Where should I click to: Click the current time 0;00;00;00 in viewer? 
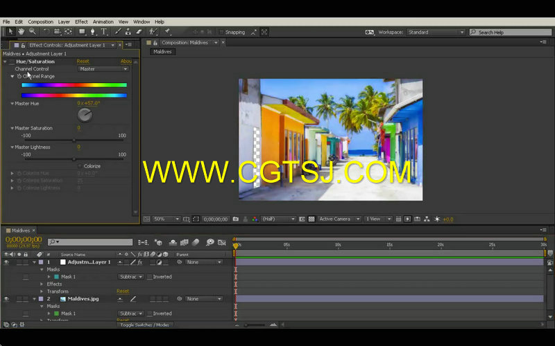click(216, 219)
